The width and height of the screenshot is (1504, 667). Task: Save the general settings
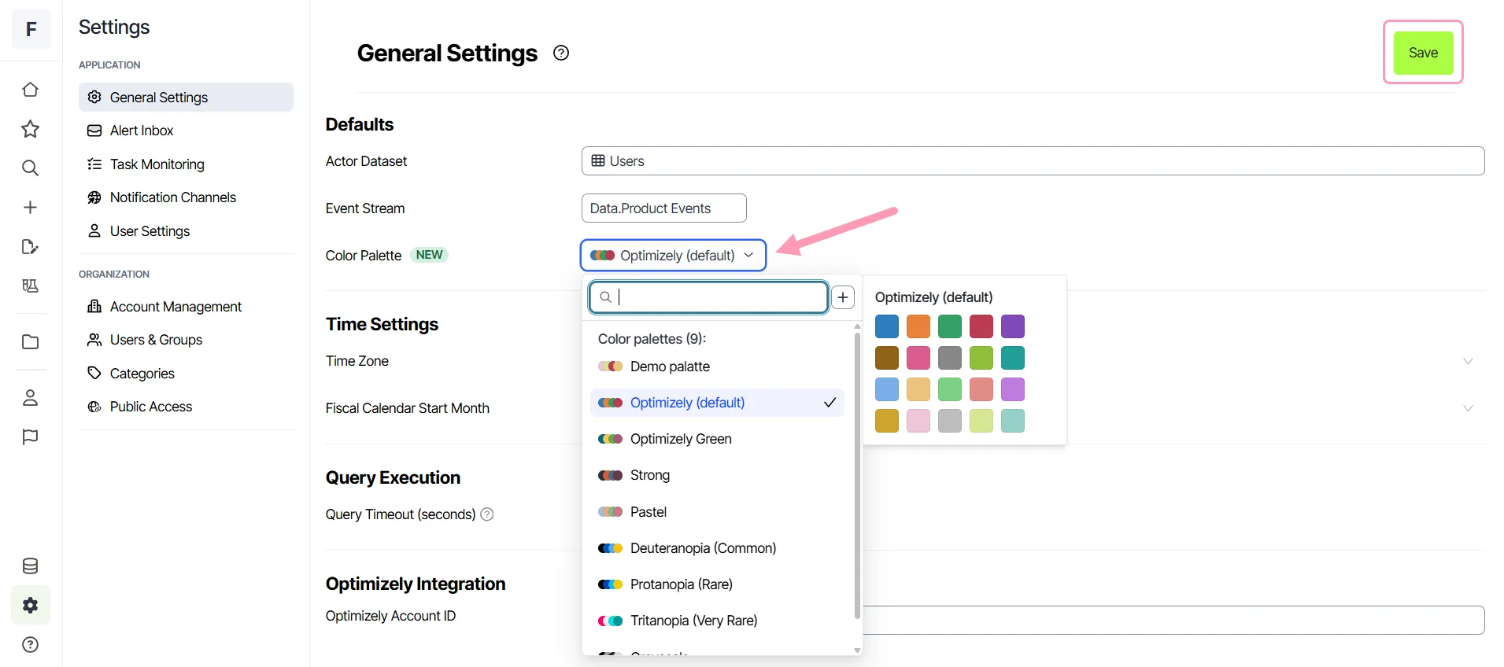(1423, 53)
